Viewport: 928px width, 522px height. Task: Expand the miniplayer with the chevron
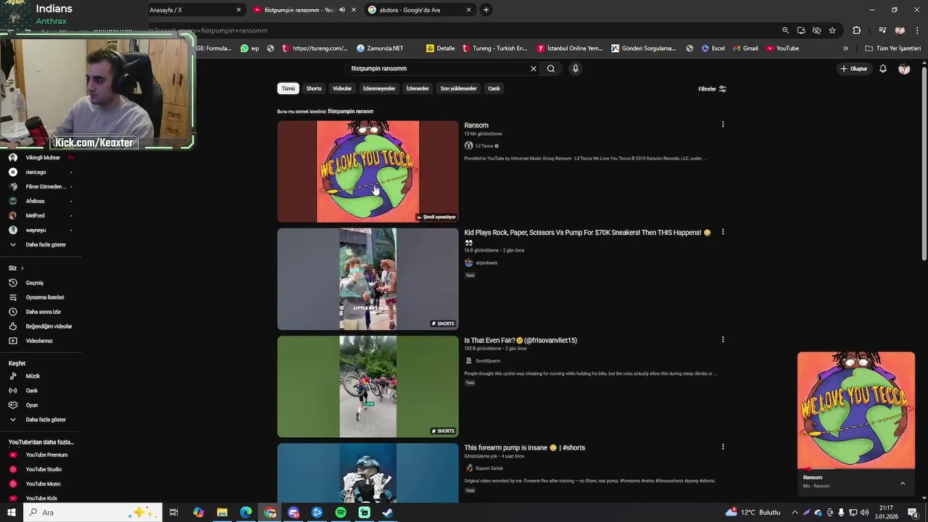903,484
